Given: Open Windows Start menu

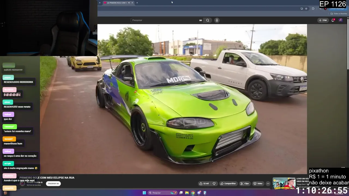Looking at the screenshot, I should pyautogui.click(x=144, y=193).
